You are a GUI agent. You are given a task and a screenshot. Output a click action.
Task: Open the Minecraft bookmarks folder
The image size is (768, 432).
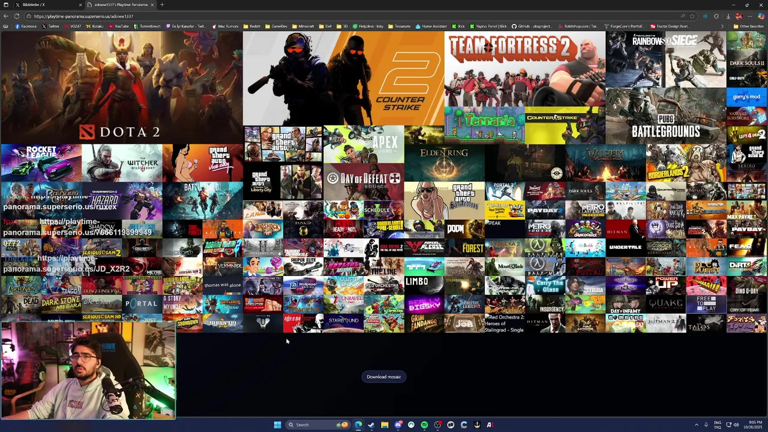tap(303, 26)
